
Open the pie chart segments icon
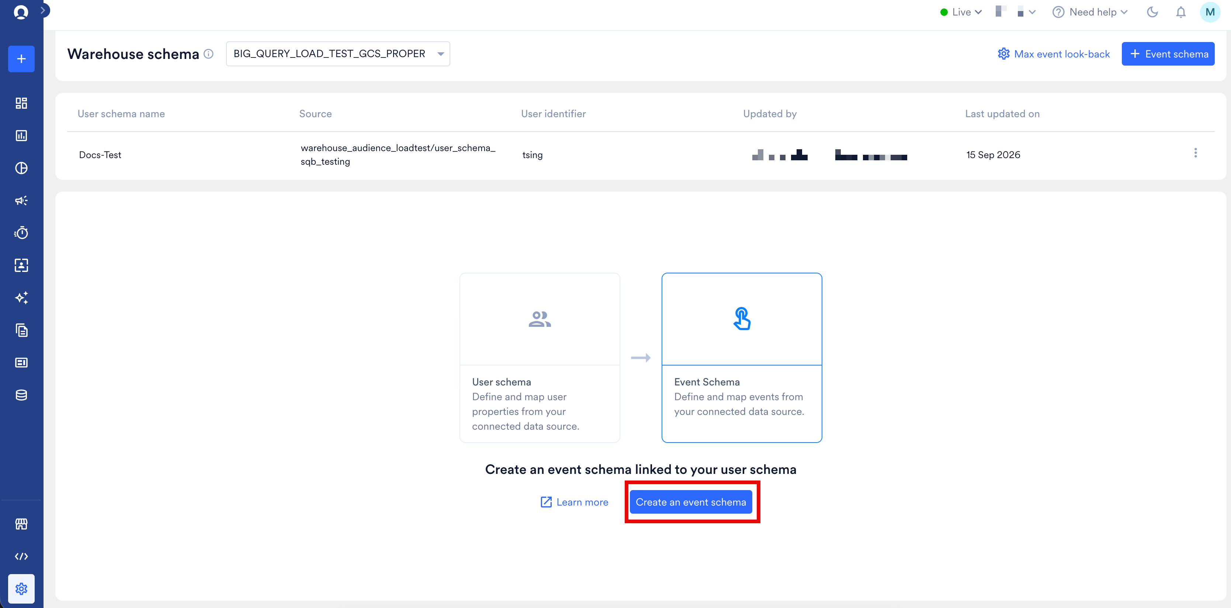[x=21, y=168]
